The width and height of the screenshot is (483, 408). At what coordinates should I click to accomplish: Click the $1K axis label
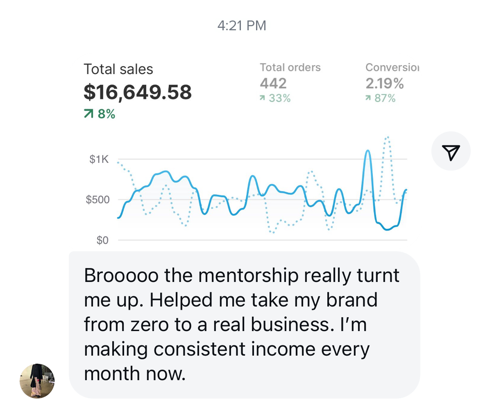tap(99, 159)
